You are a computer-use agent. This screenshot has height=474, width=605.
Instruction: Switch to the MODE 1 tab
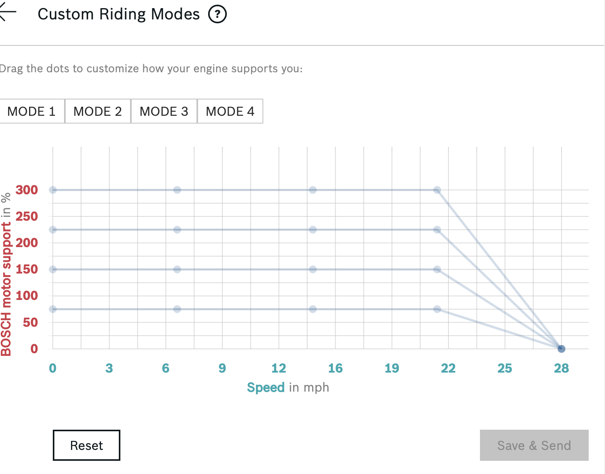[31, 112]
